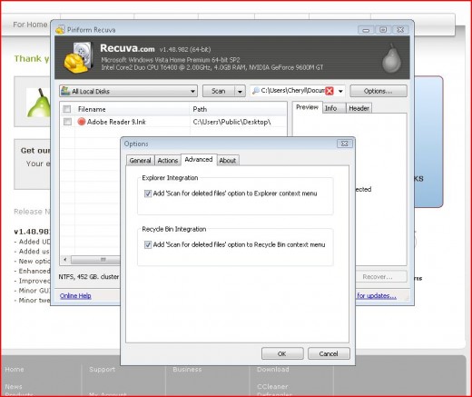The width and height of the screenshot is (472, 397).
Task: Check the select-all box in Filename header
Action: click(x=67, y=109)
